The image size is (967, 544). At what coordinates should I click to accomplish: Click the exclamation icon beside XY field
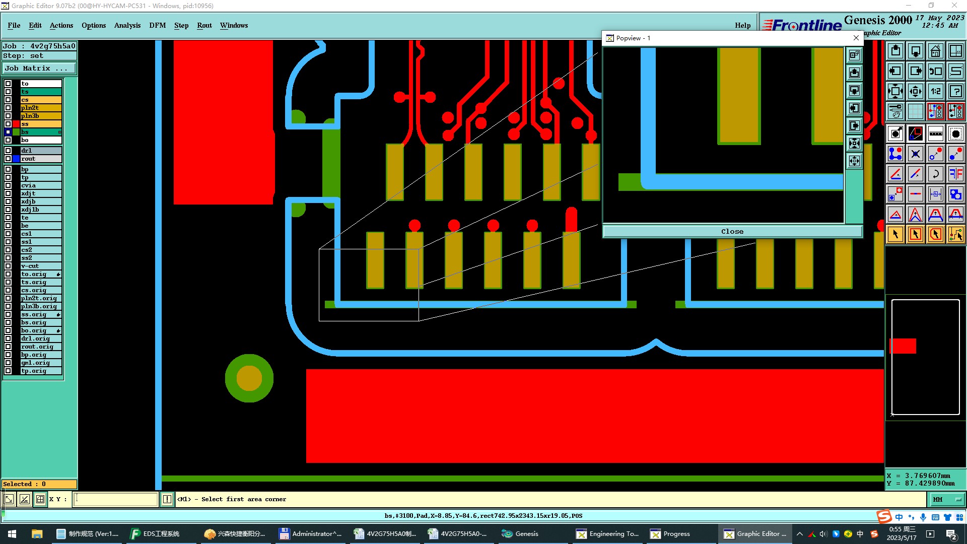click(x=167, y=499)
